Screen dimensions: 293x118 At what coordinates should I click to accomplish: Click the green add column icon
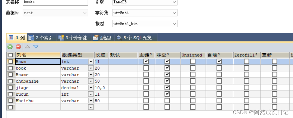(10, 47)
